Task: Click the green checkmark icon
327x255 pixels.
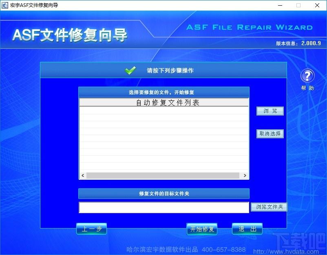Action: tap(130, 70)
